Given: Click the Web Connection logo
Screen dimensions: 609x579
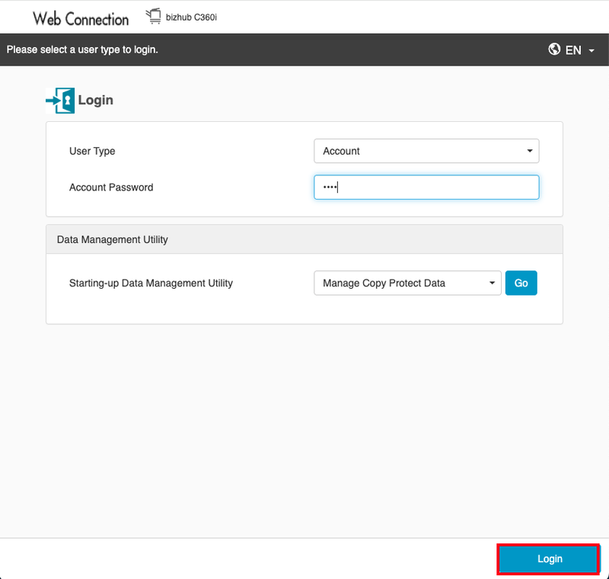Looking at the screenshot, I should (81, 18).
